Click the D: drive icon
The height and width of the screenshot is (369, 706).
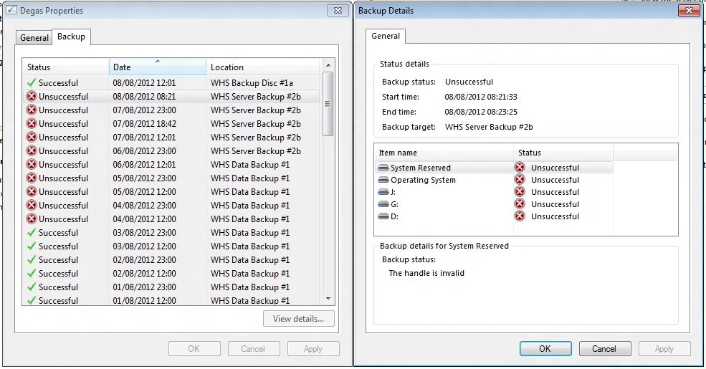coord(383,216)
